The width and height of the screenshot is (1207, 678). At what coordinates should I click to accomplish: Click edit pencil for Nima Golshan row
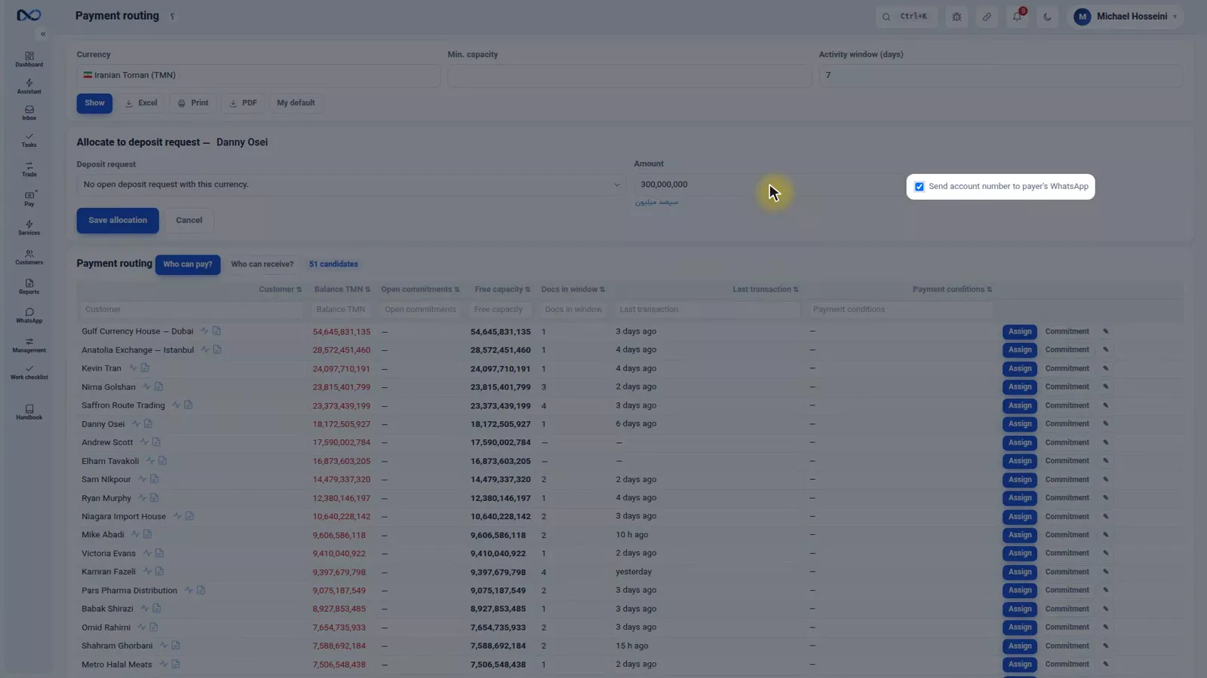click(1105, 387)
